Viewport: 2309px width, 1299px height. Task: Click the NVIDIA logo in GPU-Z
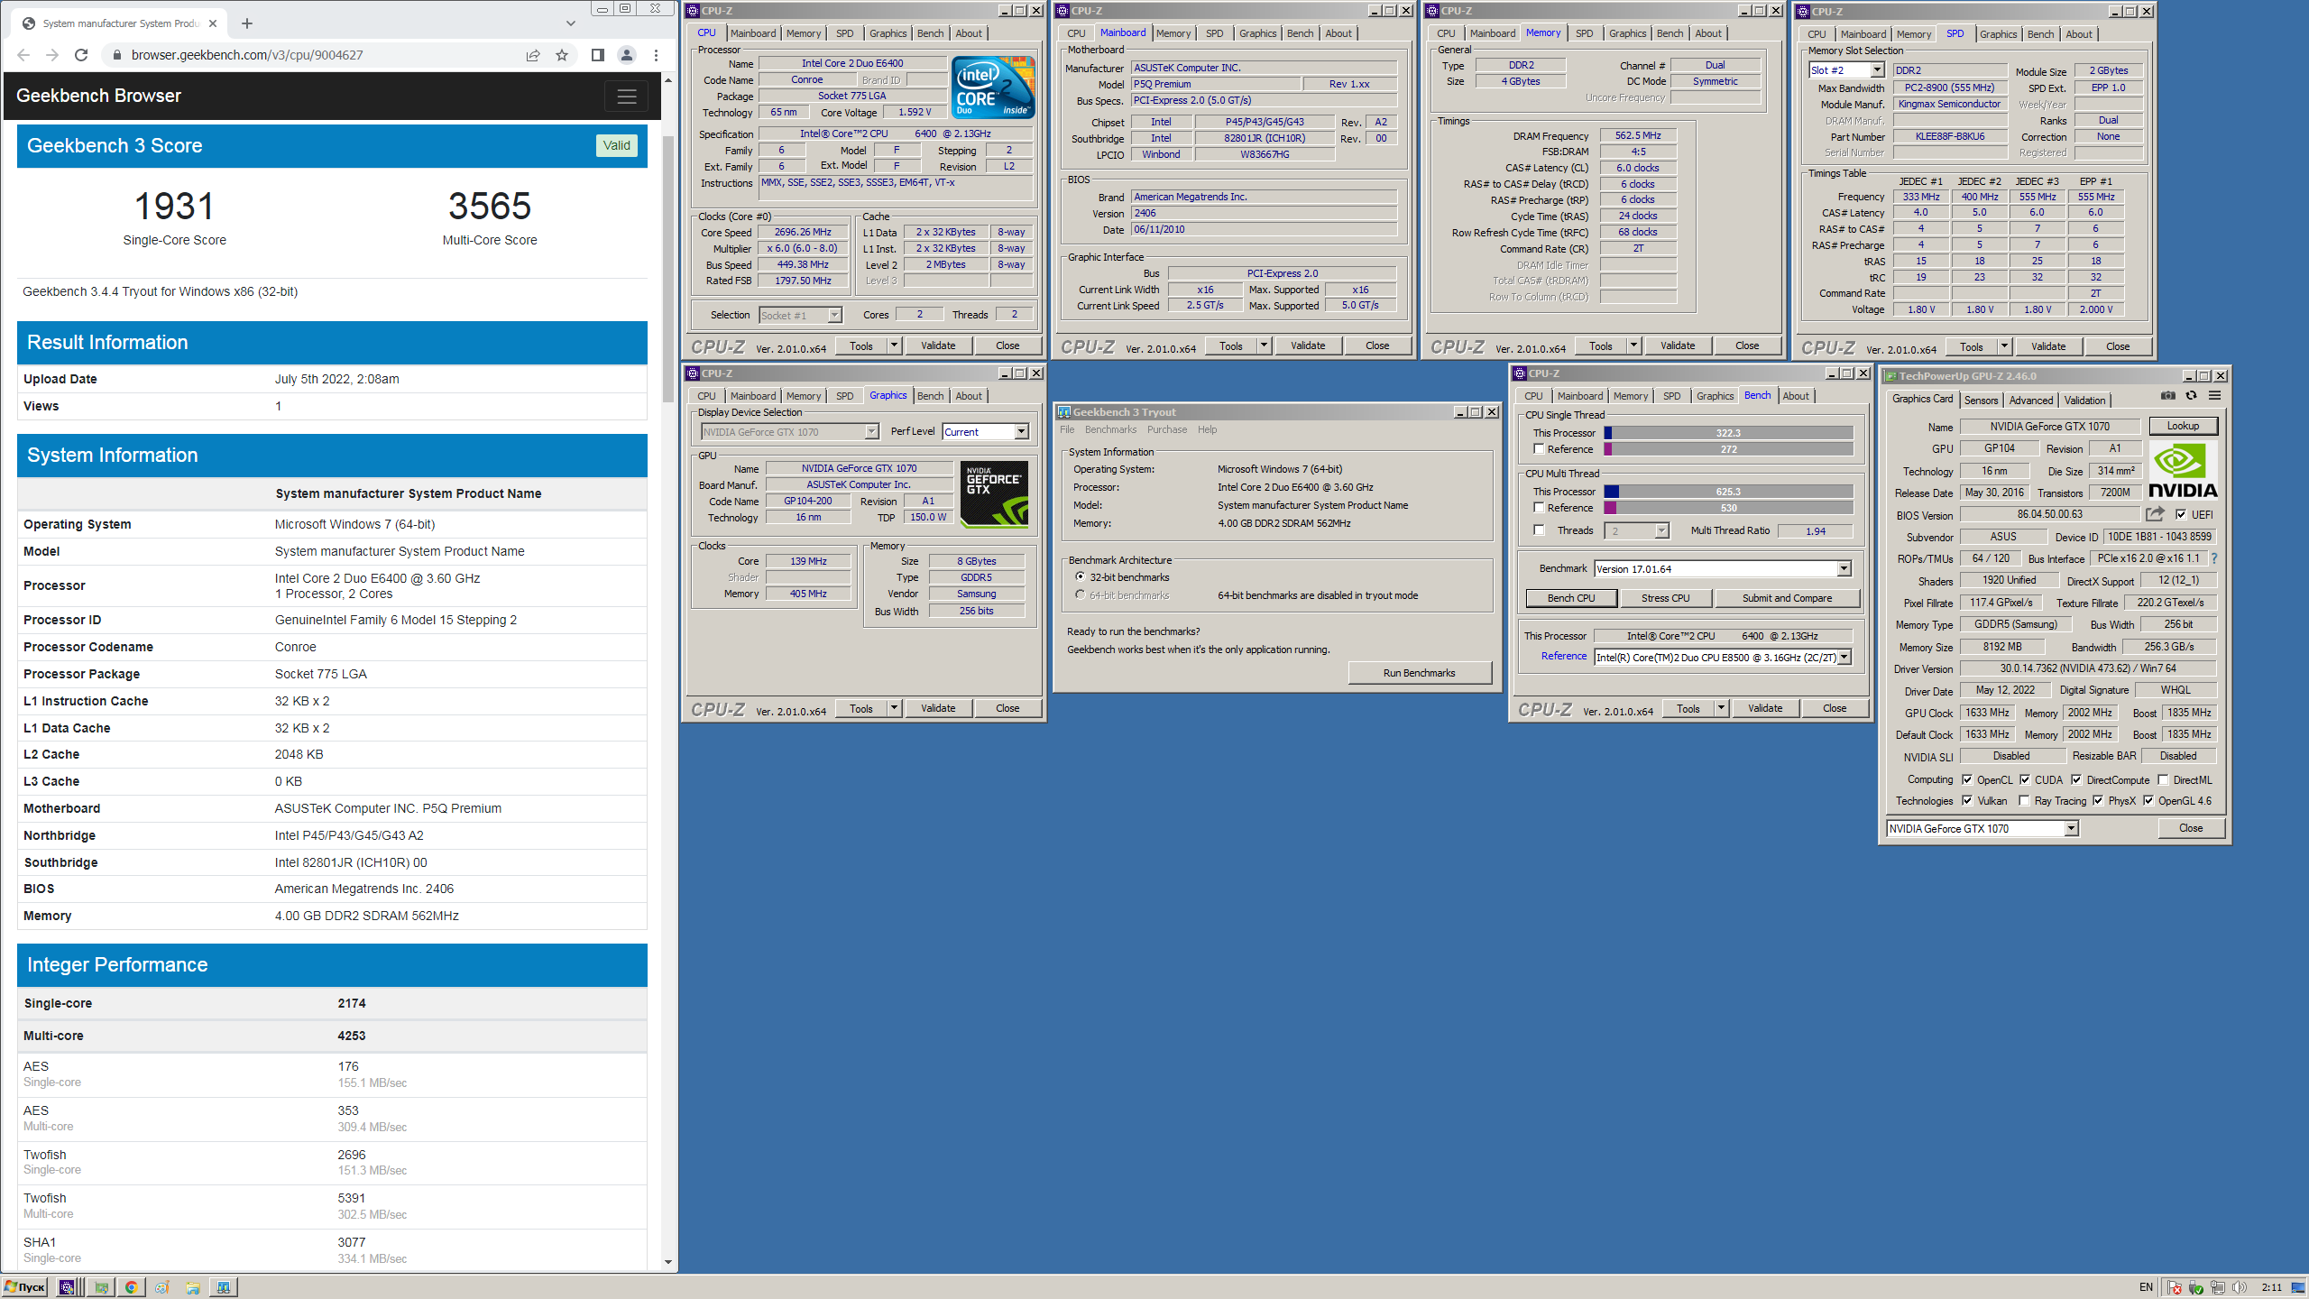click(x=2183, y=471)
